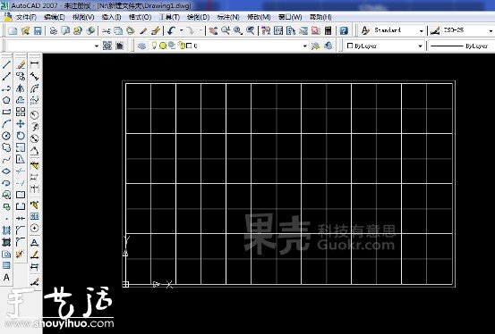Open the 视图(V) menu
Screen dimensions: 495x334
[83, 17]
